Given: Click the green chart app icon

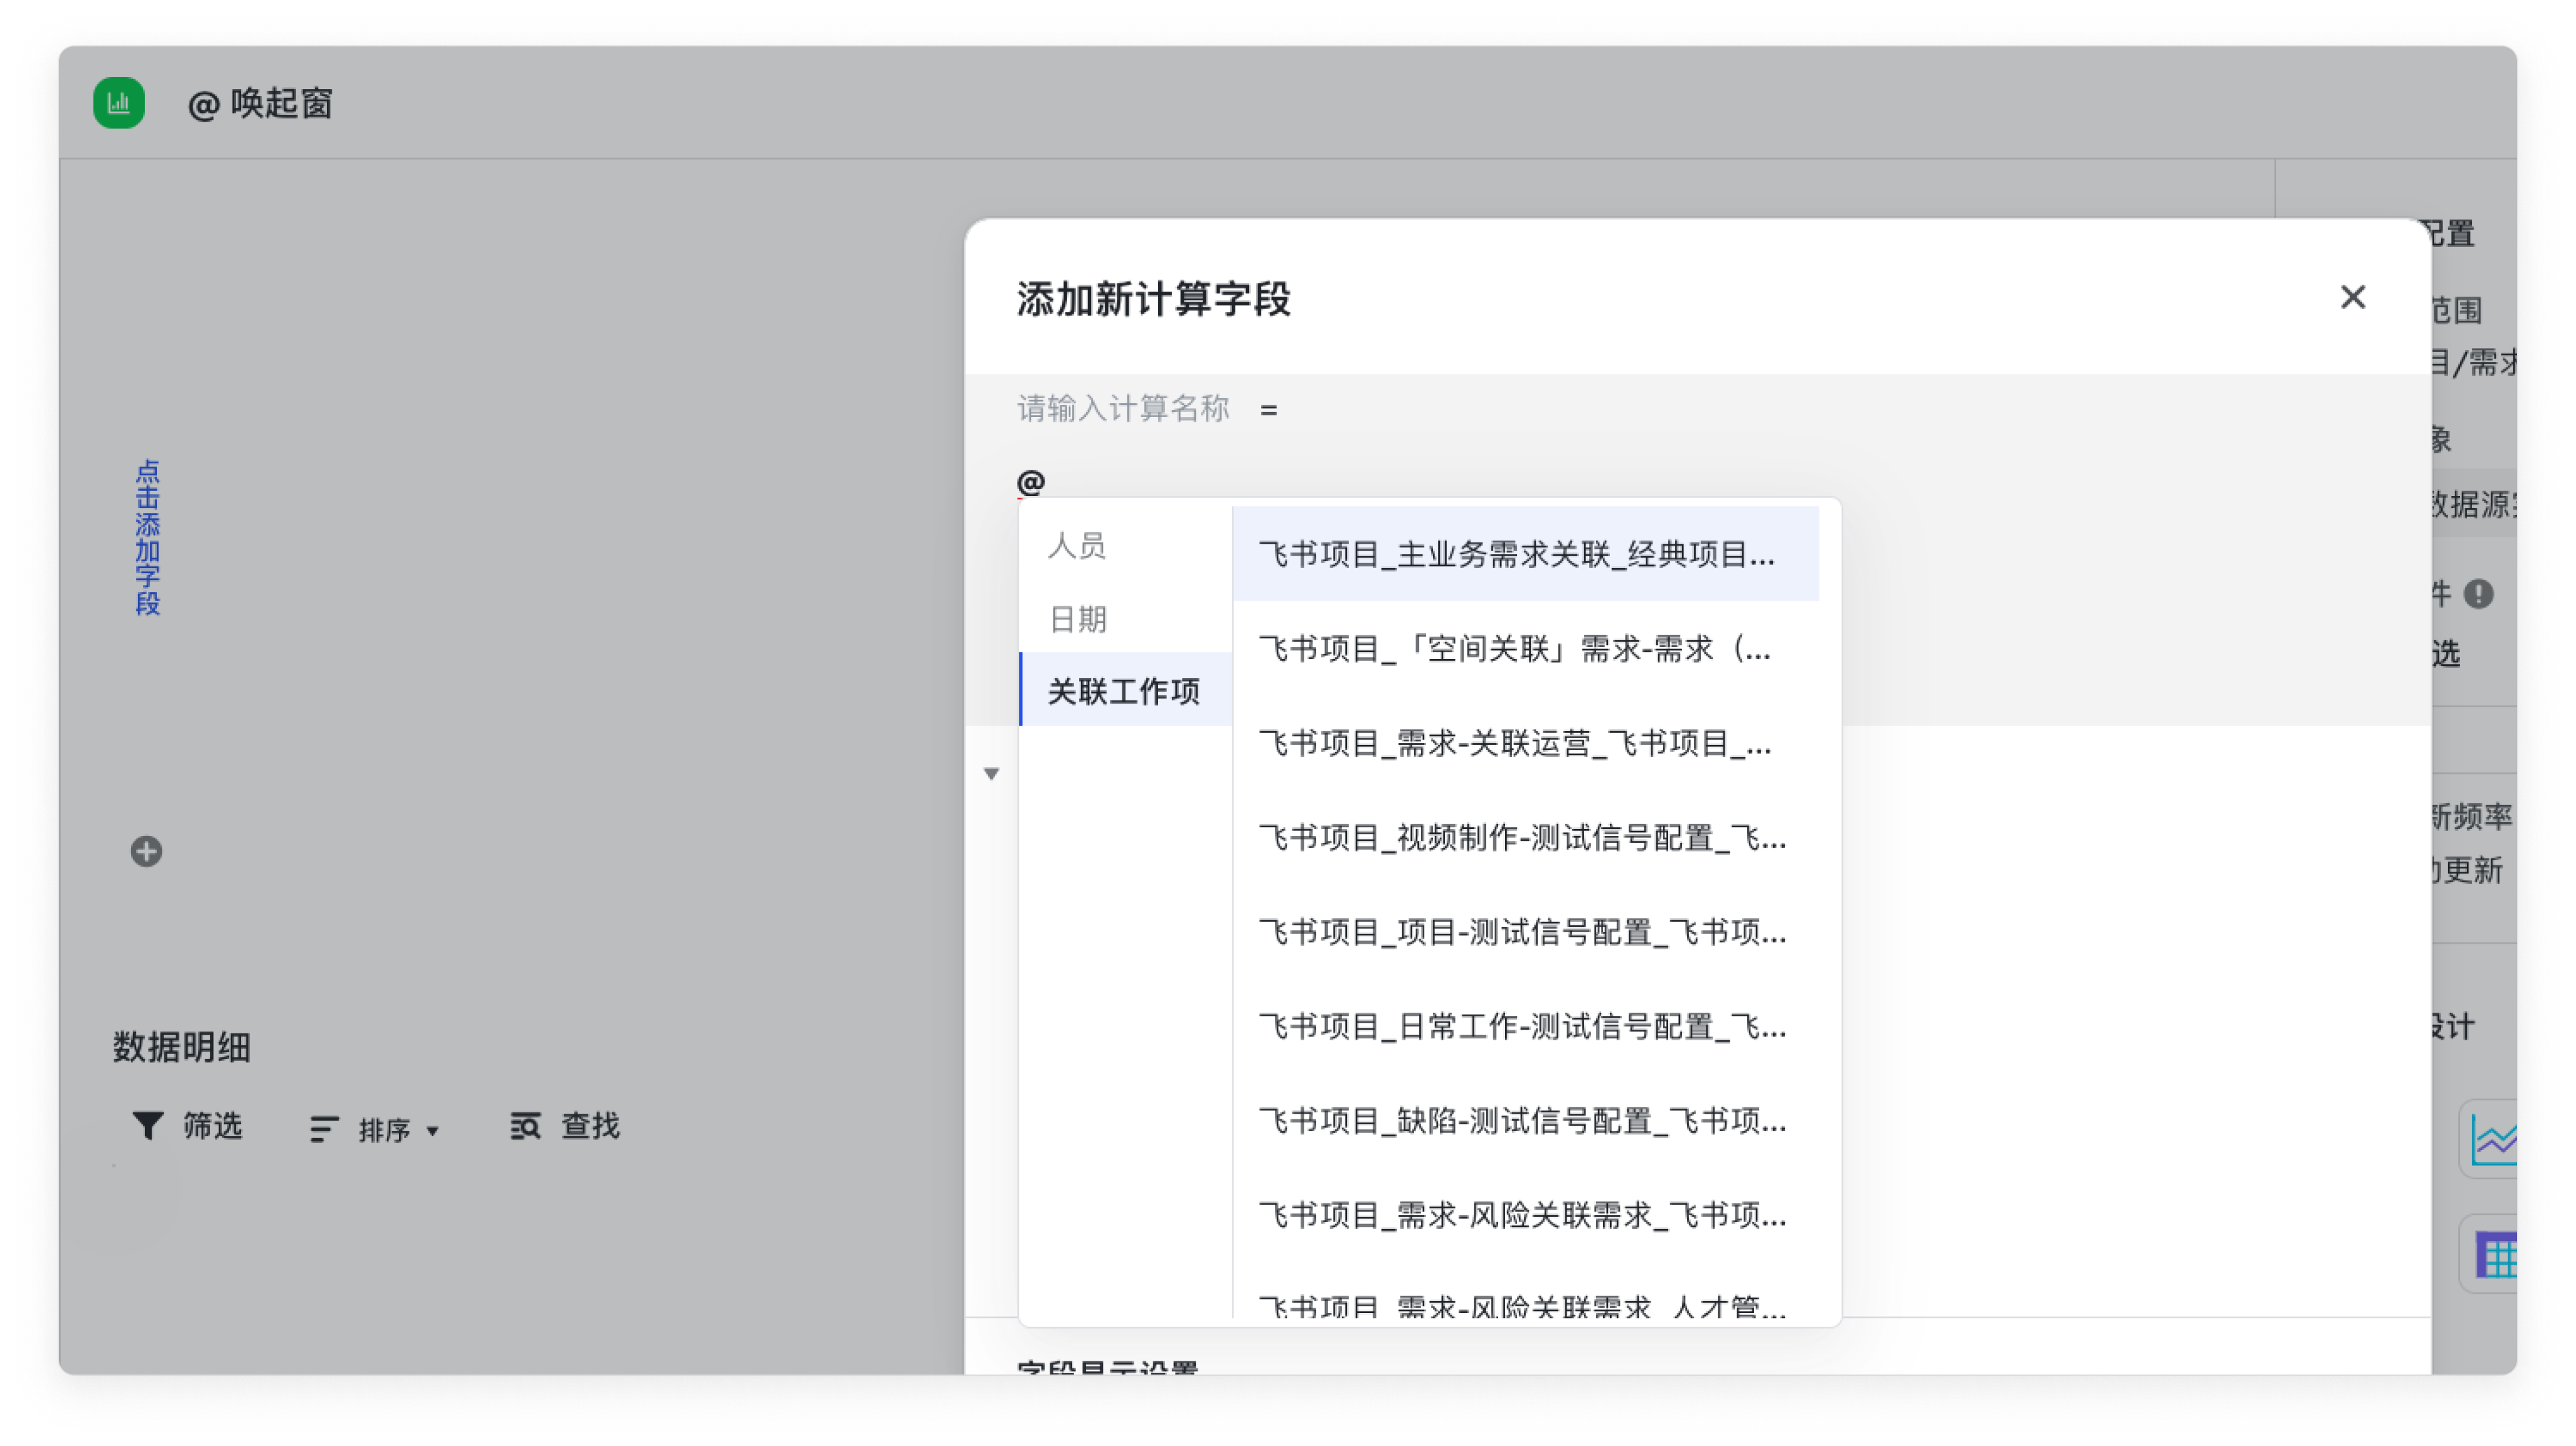Looking at the screenshot, I should click(119, 103).
